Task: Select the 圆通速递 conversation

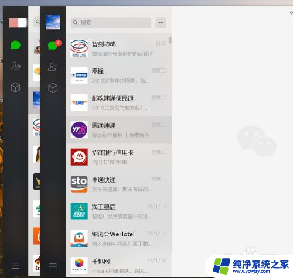Action: pos(118,130)
